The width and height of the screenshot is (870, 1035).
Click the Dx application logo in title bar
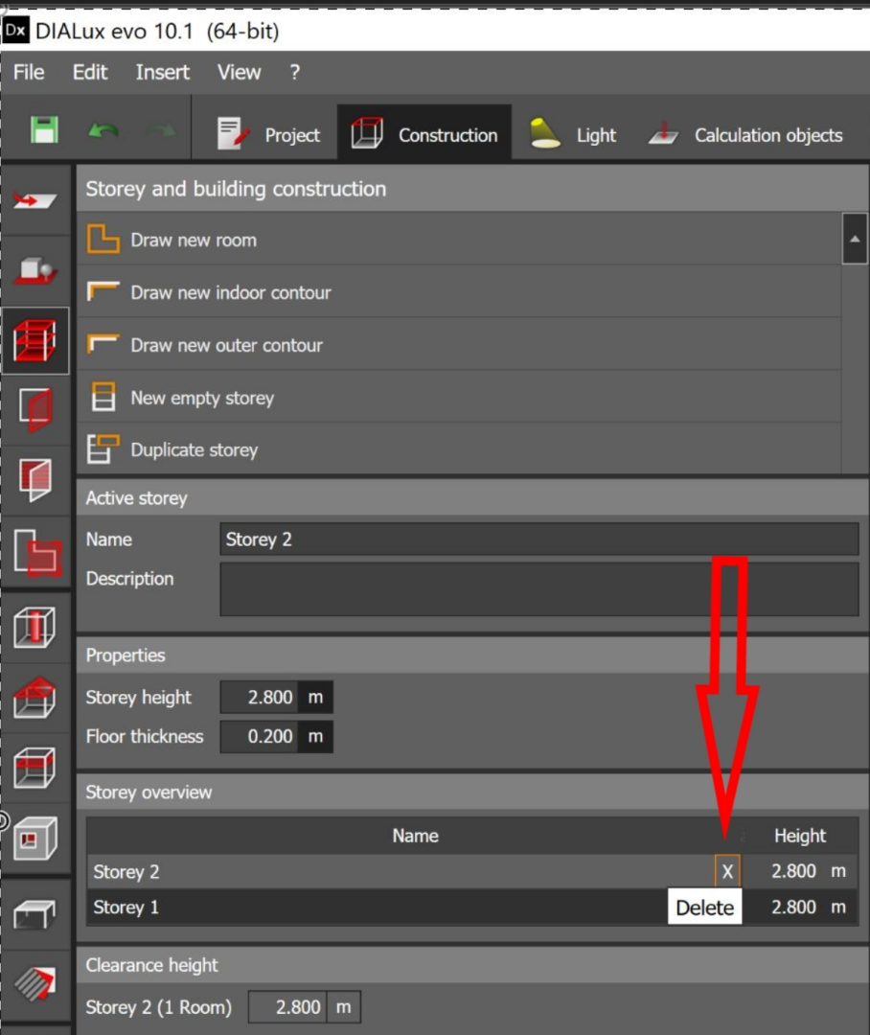[x=15, y=31]
